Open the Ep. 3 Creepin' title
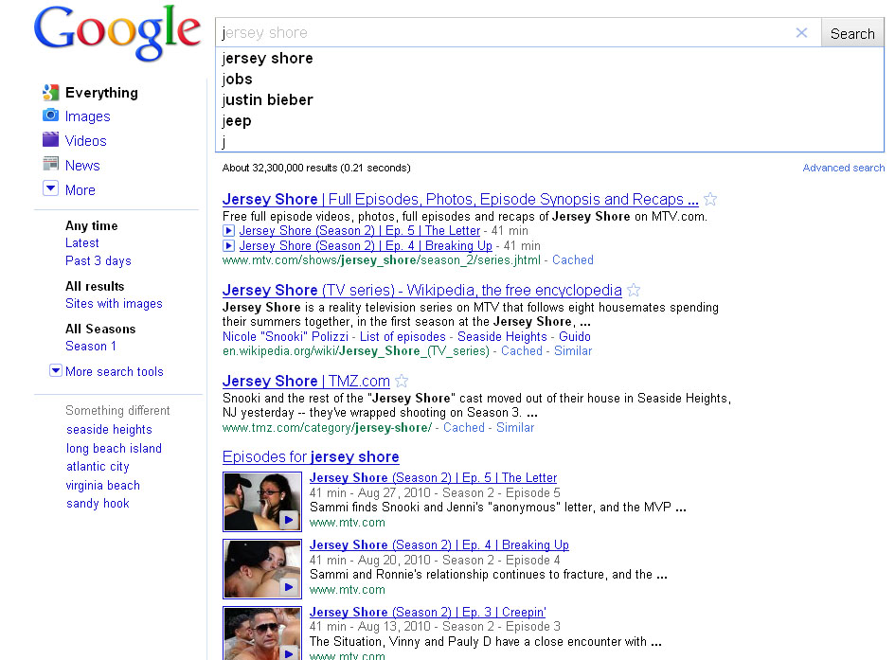The height and width of the screenshot is (660, 895). (427, 612)
